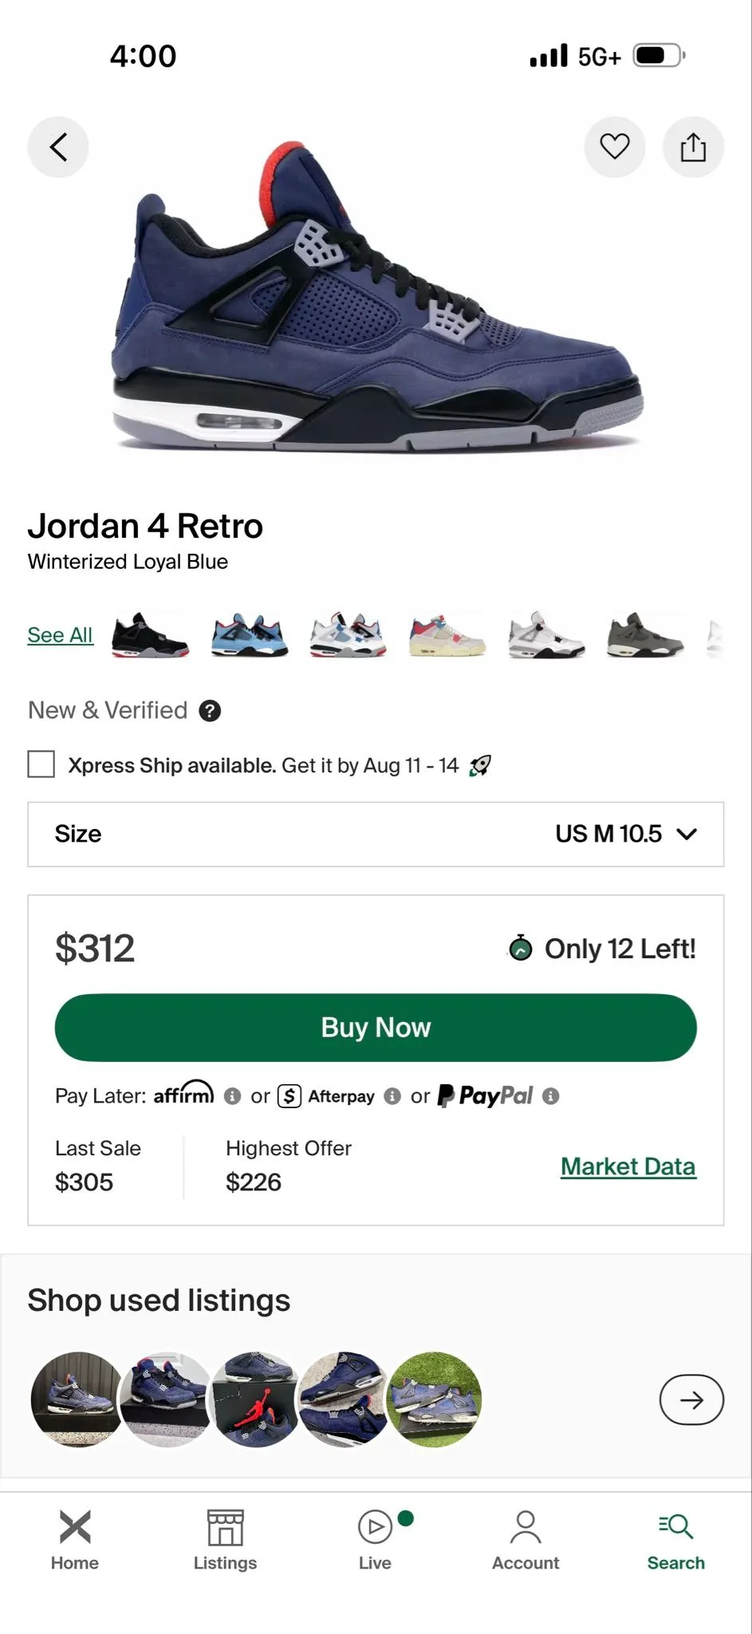The image size is (752, 1634).
Task: Open Account tab
Action: pyautogui.click(x=526, y=1540)
